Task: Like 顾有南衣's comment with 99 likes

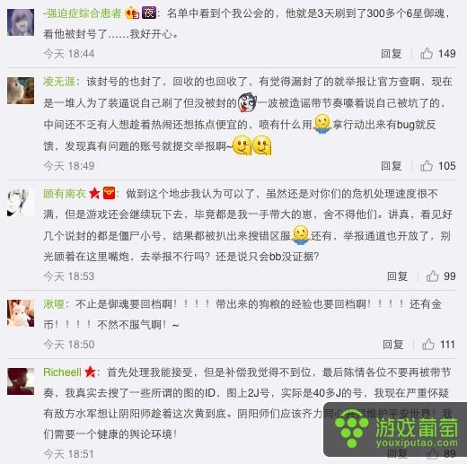Action: coord(432,276)
